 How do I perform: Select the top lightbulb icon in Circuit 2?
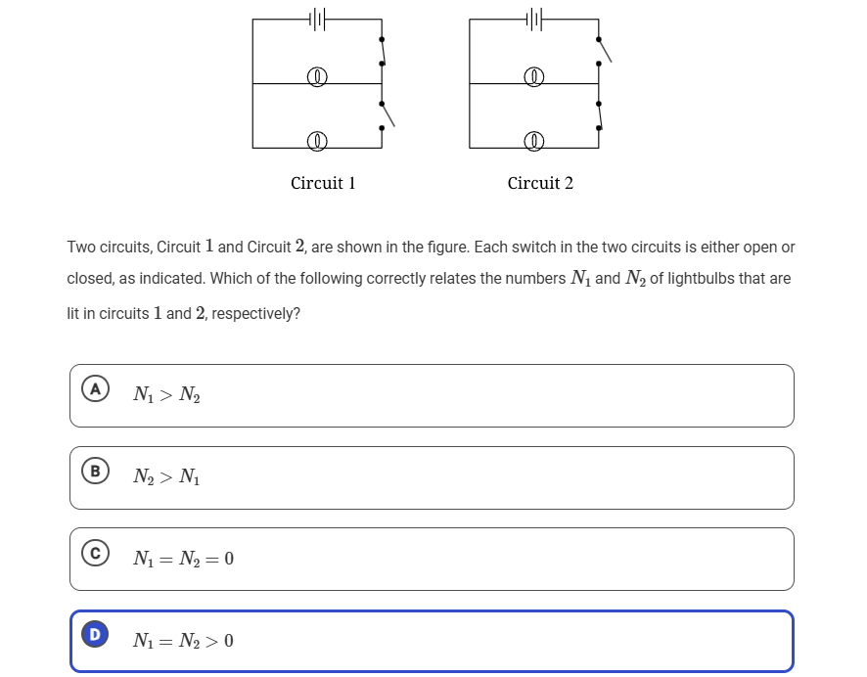pos(533,76)
